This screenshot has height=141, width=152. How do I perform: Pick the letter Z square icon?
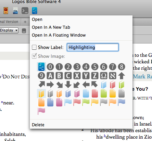pyautogui.click(x=95, y=76)
